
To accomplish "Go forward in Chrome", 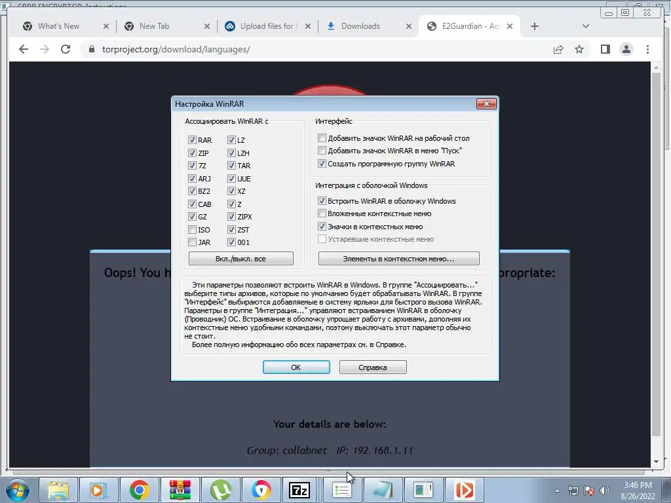I will click(x=45, y=49).
